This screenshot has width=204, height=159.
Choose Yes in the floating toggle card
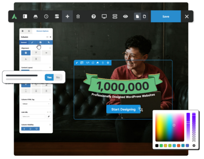click(x=49, y=77)
